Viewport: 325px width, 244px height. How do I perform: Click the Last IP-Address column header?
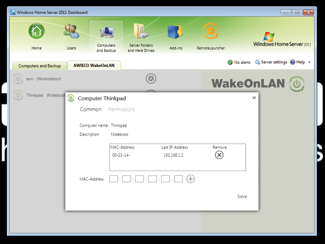(x=175, y=147)
